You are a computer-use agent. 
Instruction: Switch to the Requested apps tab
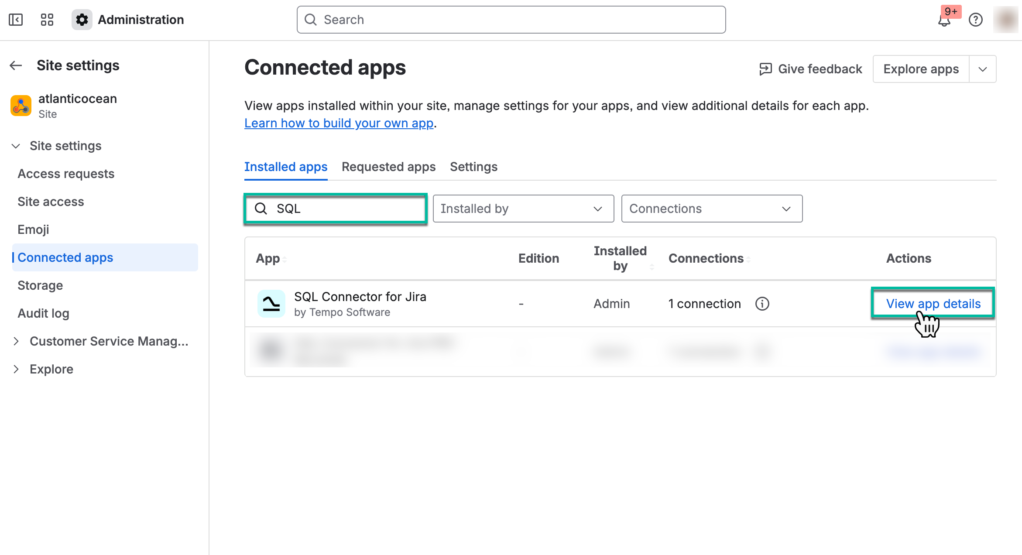[388, 167]
